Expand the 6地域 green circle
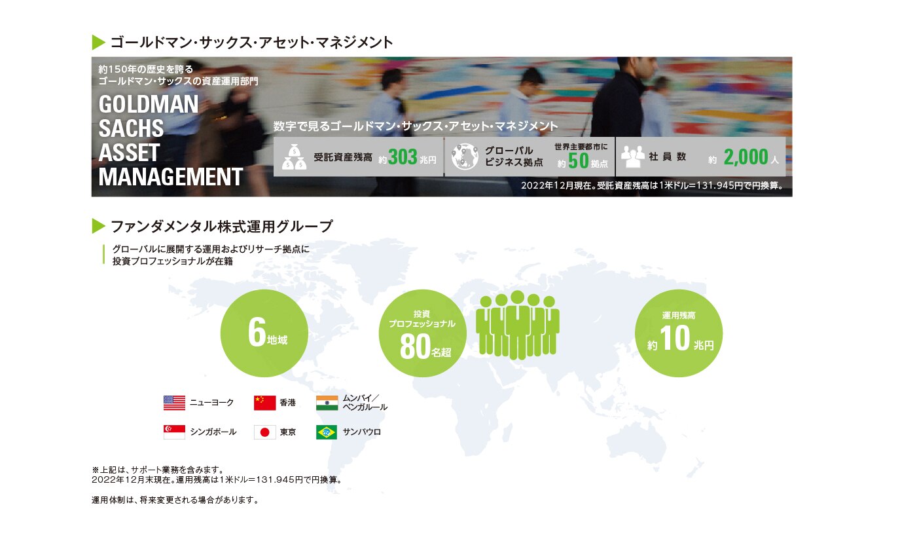The height and width of the screenshot is (541, 917). coord(264,333)
